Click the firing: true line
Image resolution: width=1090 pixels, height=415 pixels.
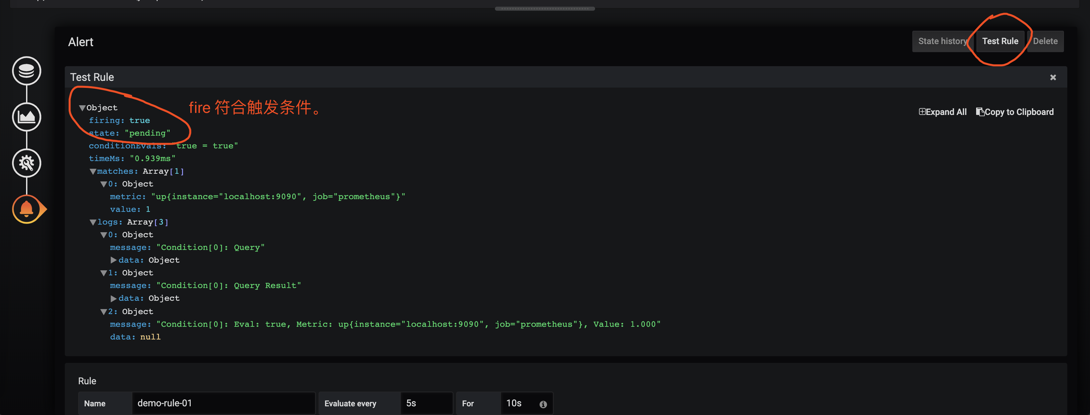119,121
